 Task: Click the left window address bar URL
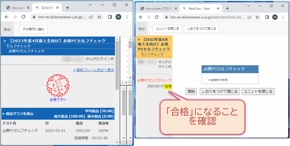coord(62,17)
